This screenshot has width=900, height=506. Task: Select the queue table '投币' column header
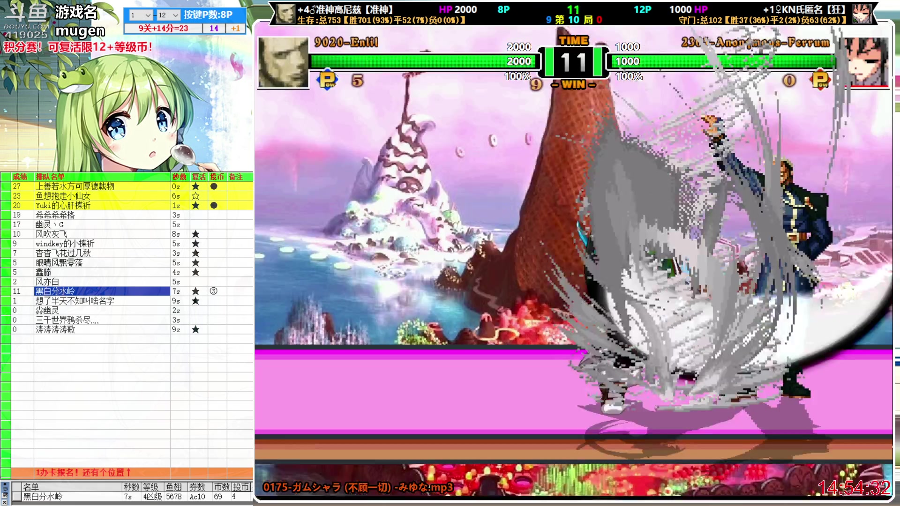coord(217,177)
